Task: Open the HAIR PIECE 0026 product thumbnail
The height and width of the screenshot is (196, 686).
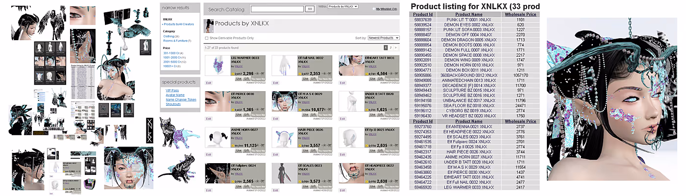Action: click(284, 139)
